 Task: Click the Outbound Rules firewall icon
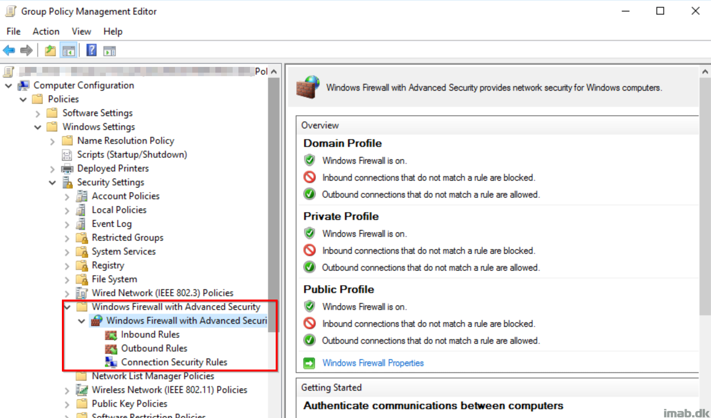[111, 348]
